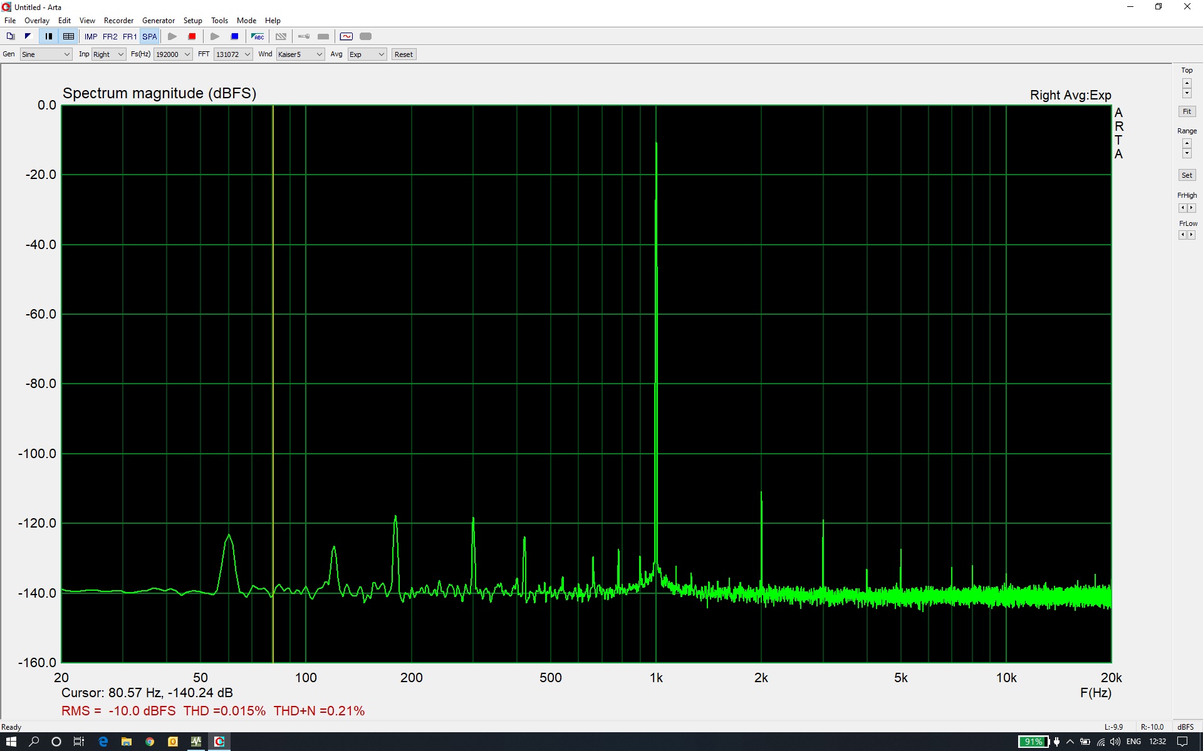Click the gray play recording icon
Image resolution: width=1203 pixels, height=751 pixels.
(x=172, y=36)
